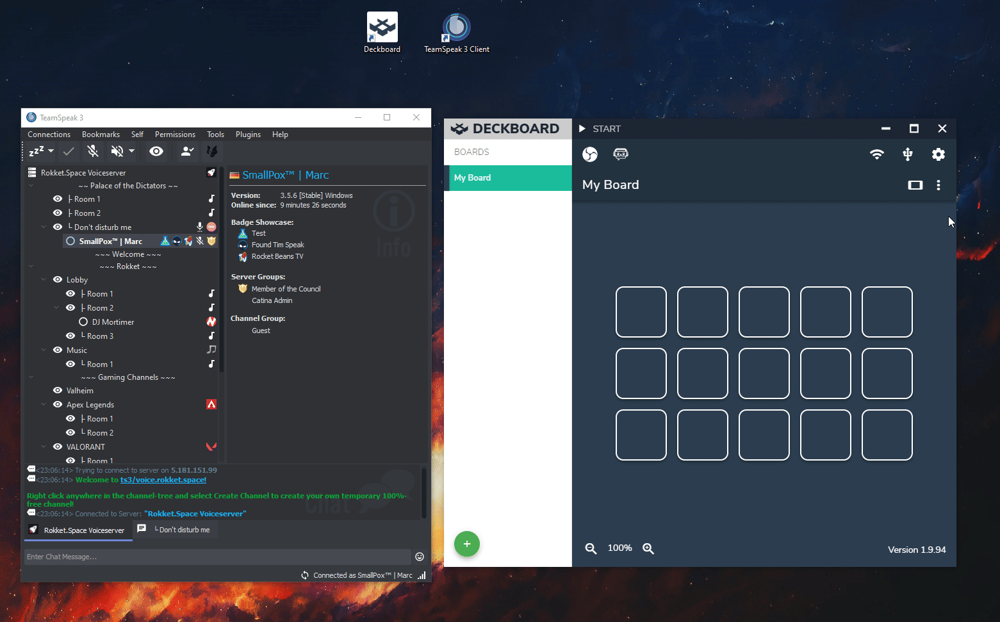Select My Board in the Boards list
Screen dimensions: 1000x622
pos(508,178)
